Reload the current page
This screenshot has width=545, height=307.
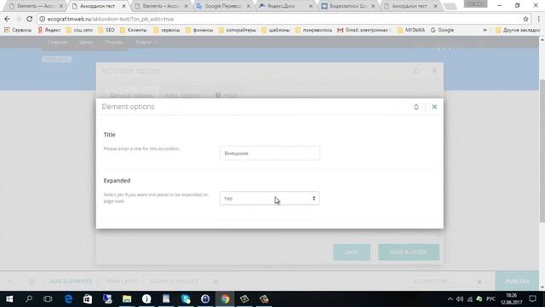30,19
